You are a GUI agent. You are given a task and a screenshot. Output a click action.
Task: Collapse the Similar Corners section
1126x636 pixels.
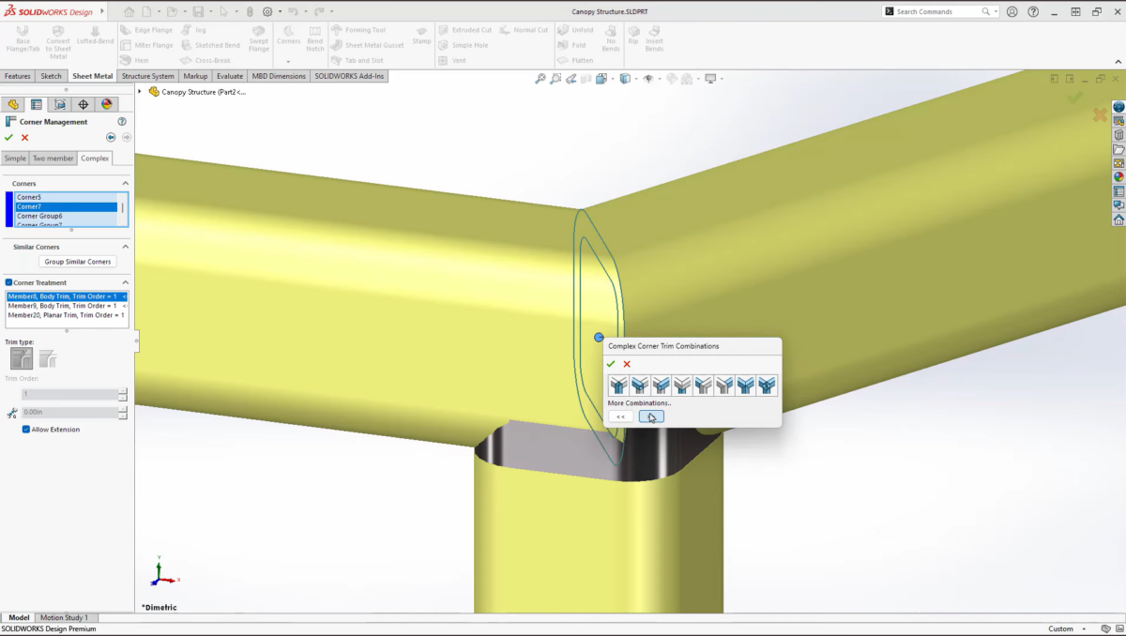(126, 247)
